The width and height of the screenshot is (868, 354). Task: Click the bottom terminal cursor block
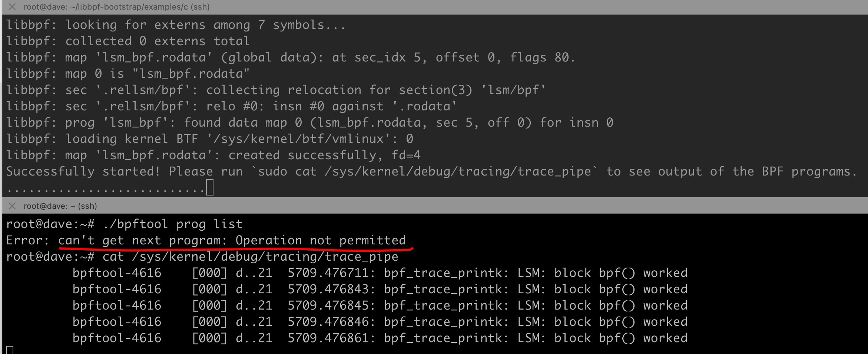point(10,350)
